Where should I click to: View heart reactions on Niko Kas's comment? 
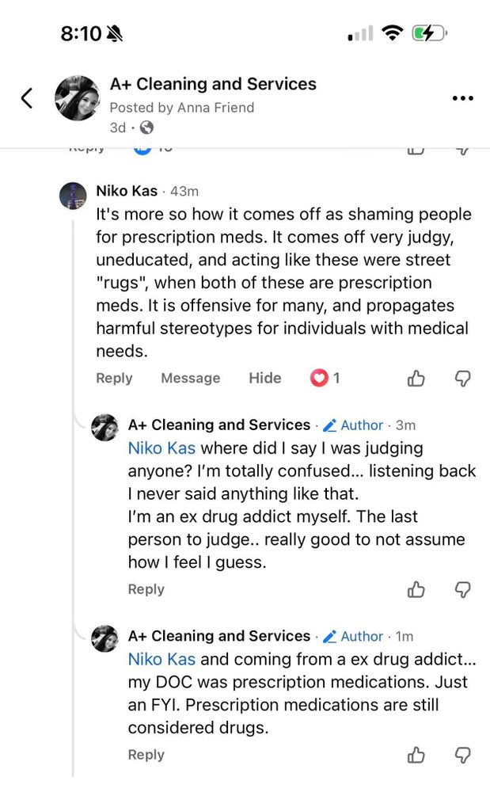point(325,379)
